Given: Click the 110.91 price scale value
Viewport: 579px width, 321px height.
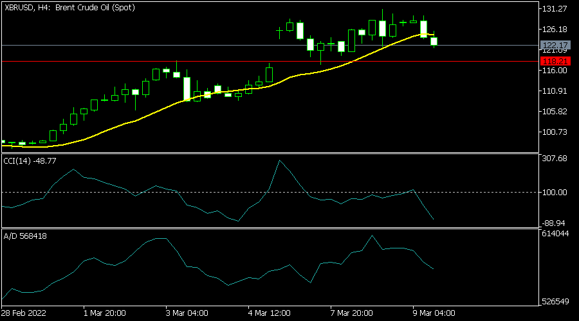Looking at the screenshot, I should pos(555,91).
